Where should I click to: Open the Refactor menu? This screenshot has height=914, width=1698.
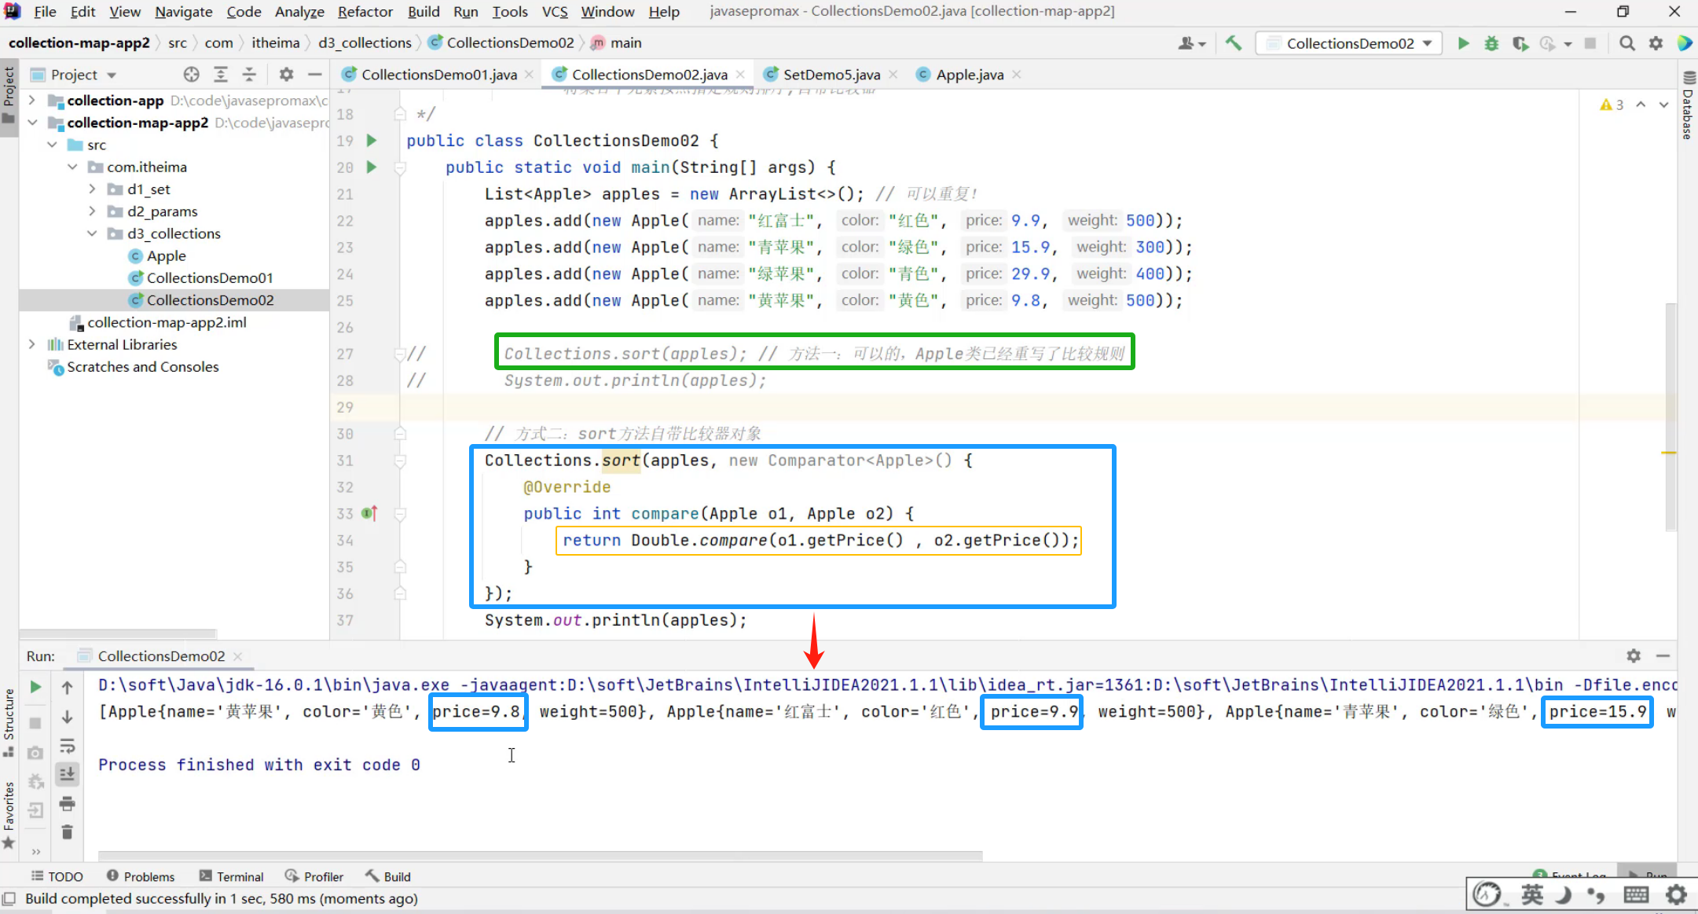365,11
